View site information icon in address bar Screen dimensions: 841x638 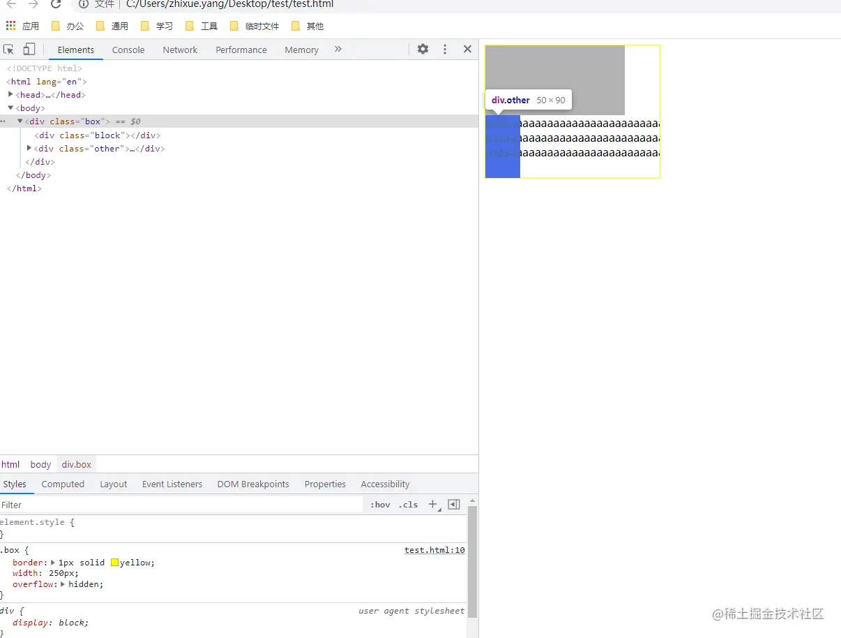[84, 4]
